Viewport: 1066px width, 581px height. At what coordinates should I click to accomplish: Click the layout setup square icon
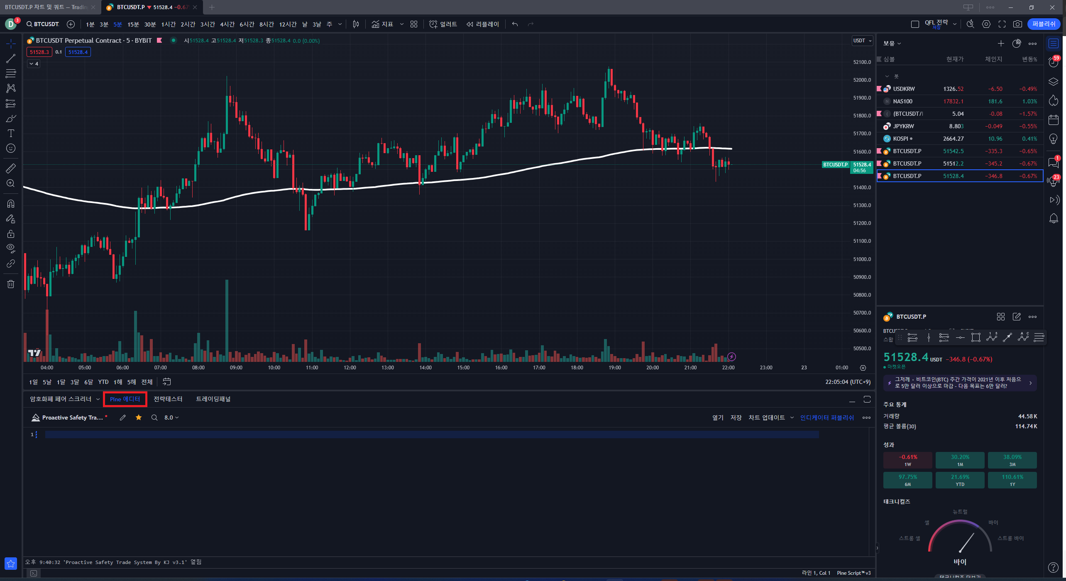pyautogui.click(x=915, y=24)
